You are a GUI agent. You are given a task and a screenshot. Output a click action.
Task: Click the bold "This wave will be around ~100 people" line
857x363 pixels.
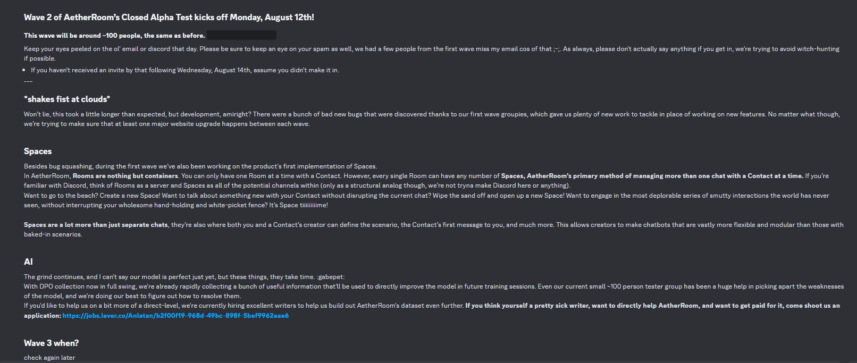coord(114,36)
